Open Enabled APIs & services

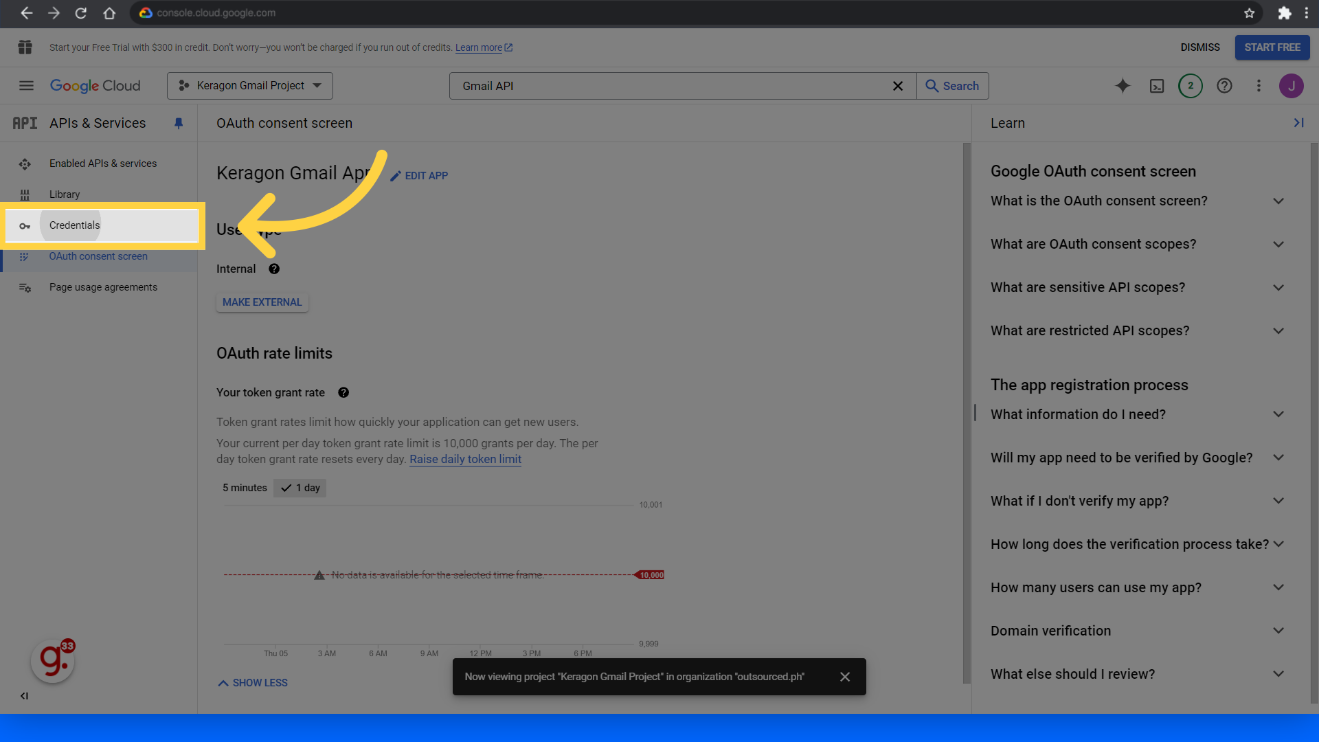click(x=99, y=164)
